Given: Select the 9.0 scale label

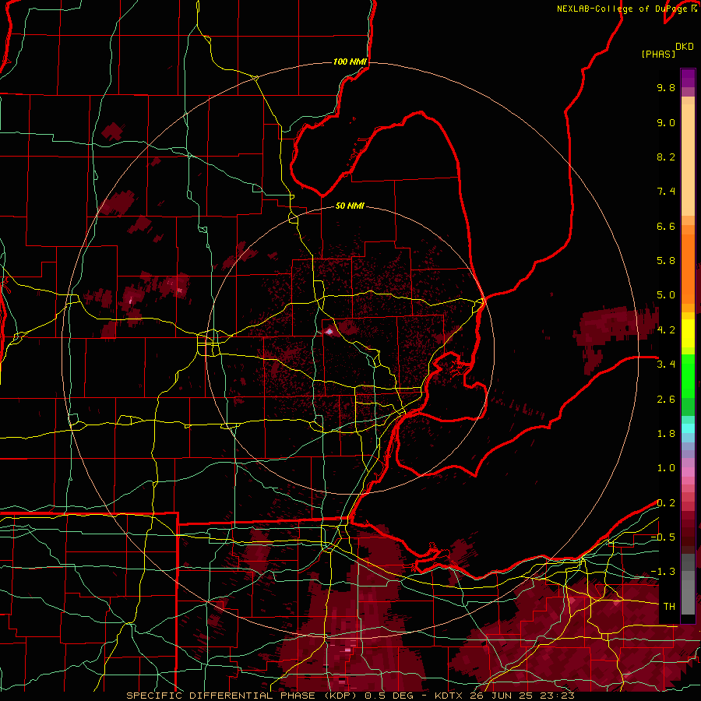Looking at the screenshot, I should click(x=666, y=122).
